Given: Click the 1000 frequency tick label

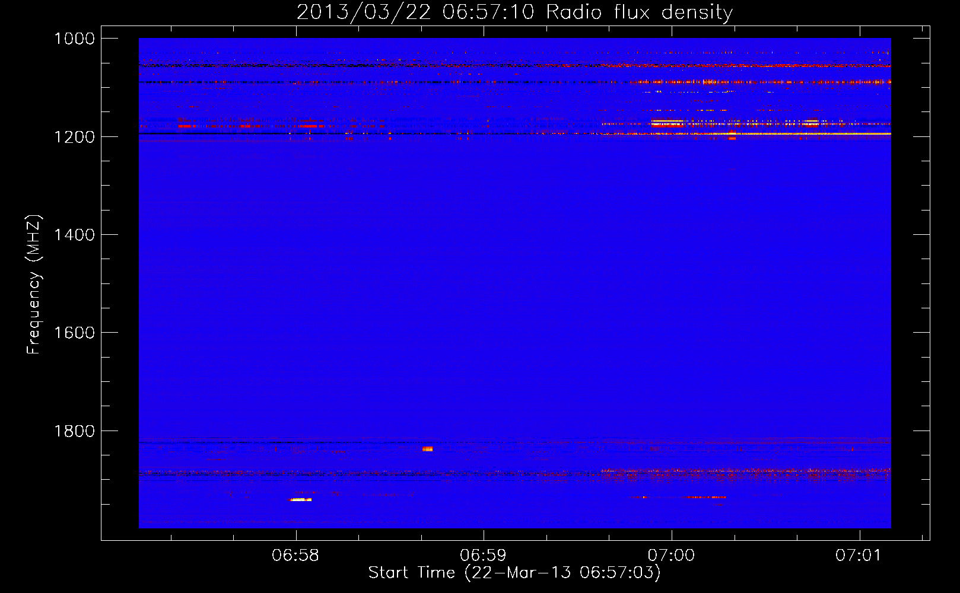Looking at the screenshot, I should point(74,39).
